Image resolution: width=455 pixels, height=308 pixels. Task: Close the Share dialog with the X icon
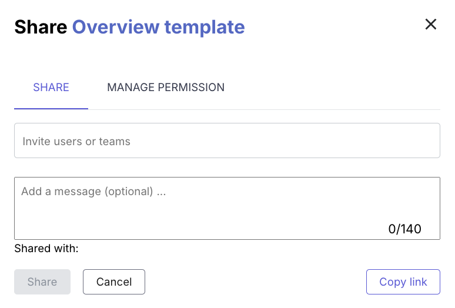(x=431, y=24)
